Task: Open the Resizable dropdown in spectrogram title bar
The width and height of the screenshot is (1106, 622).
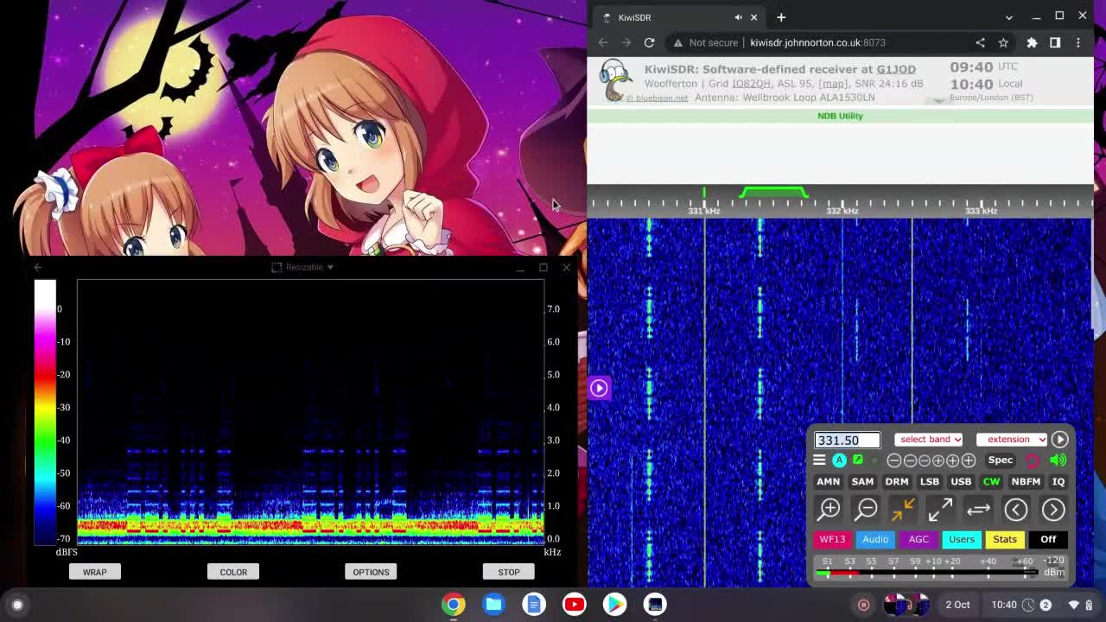Action: point(302,267)
